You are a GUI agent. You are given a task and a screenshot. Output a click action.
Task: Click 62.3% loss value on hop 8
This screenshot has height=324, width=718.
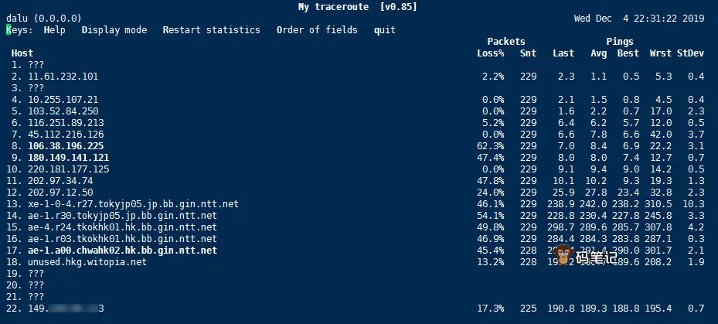[492, 145]
